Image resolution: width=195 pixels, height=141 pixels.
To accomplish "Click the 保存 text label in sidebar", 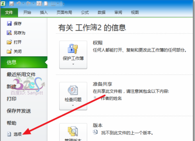I will click(18, 23).
